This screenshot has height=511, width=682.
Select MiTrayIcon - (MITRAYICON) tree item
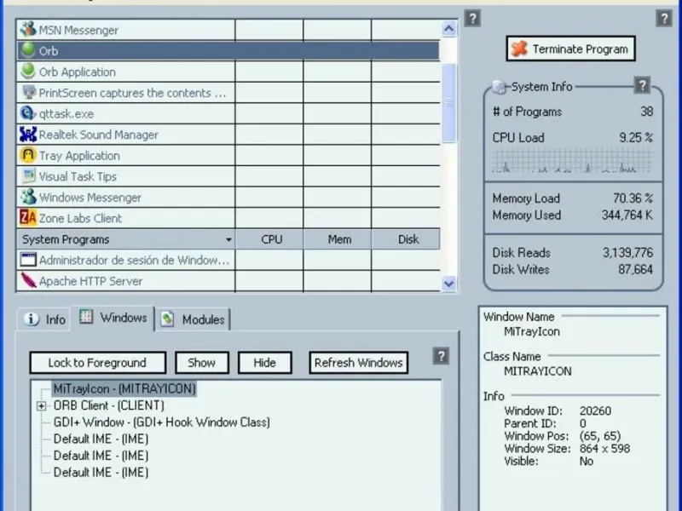(124, 388)
